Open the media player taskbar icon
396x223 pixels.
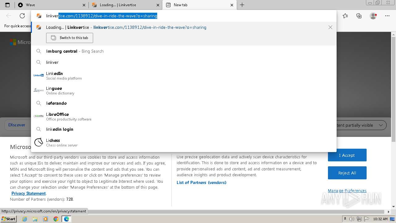coord(45,219)
